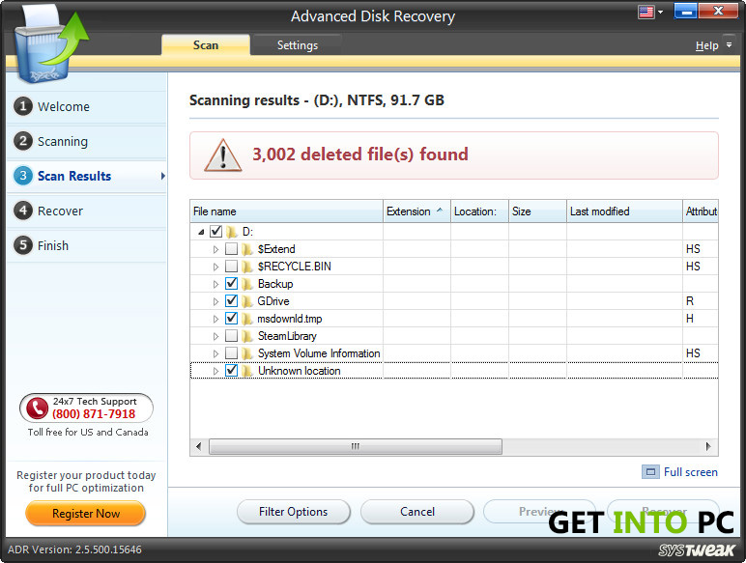746x563 pixels.
Task: Open the language dropdown arrow beside the flag
Action: coord(660,12)
